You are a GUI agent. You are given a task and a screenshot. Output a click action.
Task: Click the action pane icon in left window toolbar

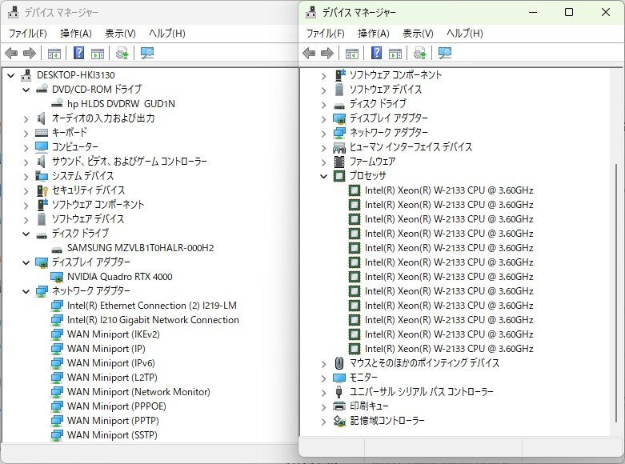coord(97,54)
